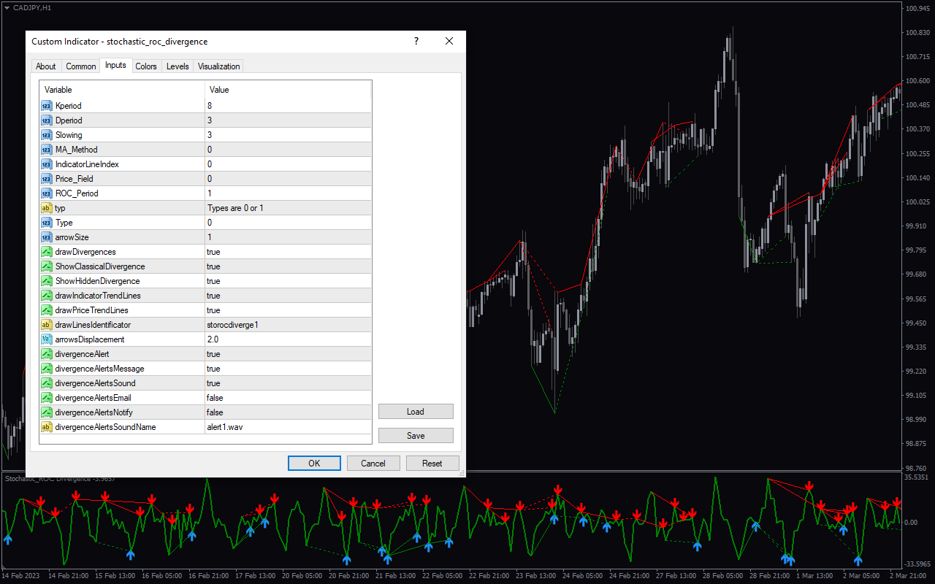Click the divergenceAlertsSound boolean icon
Screen dimensions: 935x584
click(47, 383)
